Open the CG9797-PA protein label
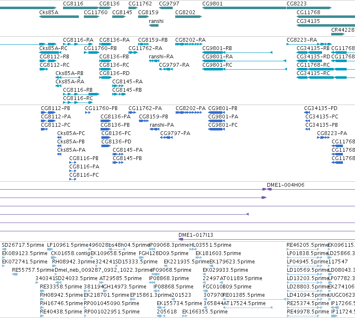Image resolution: width=355 pixels, height=318 pixels. pyautogui.click(x=175, y=133)
